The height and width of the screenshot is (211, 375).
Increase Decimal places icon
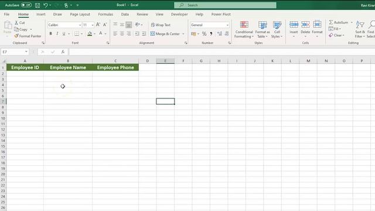pyautogui.click(x=220, y=34)
